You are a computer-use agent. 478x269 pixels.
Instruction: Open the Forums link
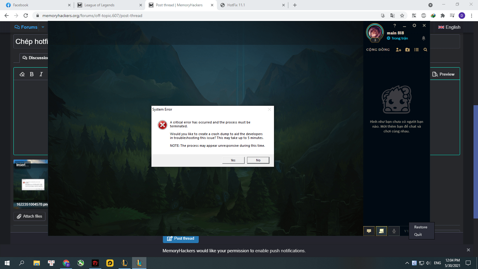click(26, 27)
